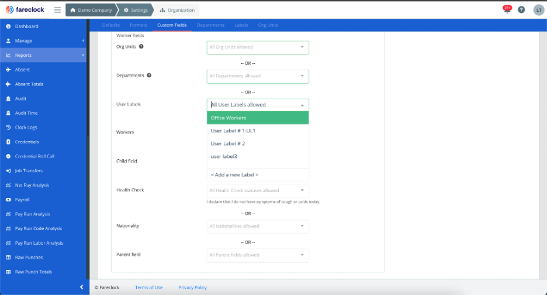Click the Clock Logs history icon
Viewport: 547px width, 295px height.
pyautogui.click(x=8, y=128)
